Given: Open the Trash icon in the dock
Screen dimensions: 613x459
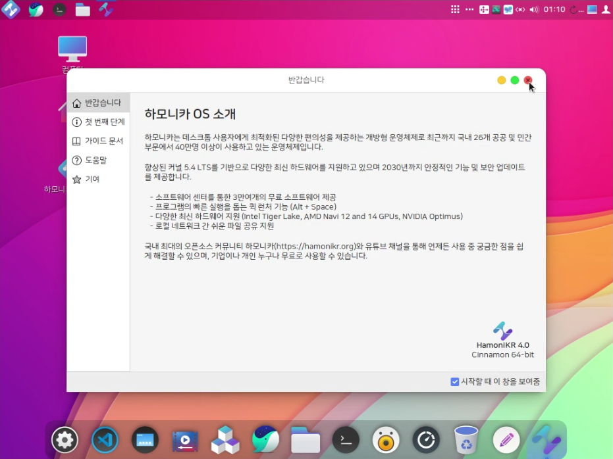Looking at the screenshot, I should click(466, 440).
